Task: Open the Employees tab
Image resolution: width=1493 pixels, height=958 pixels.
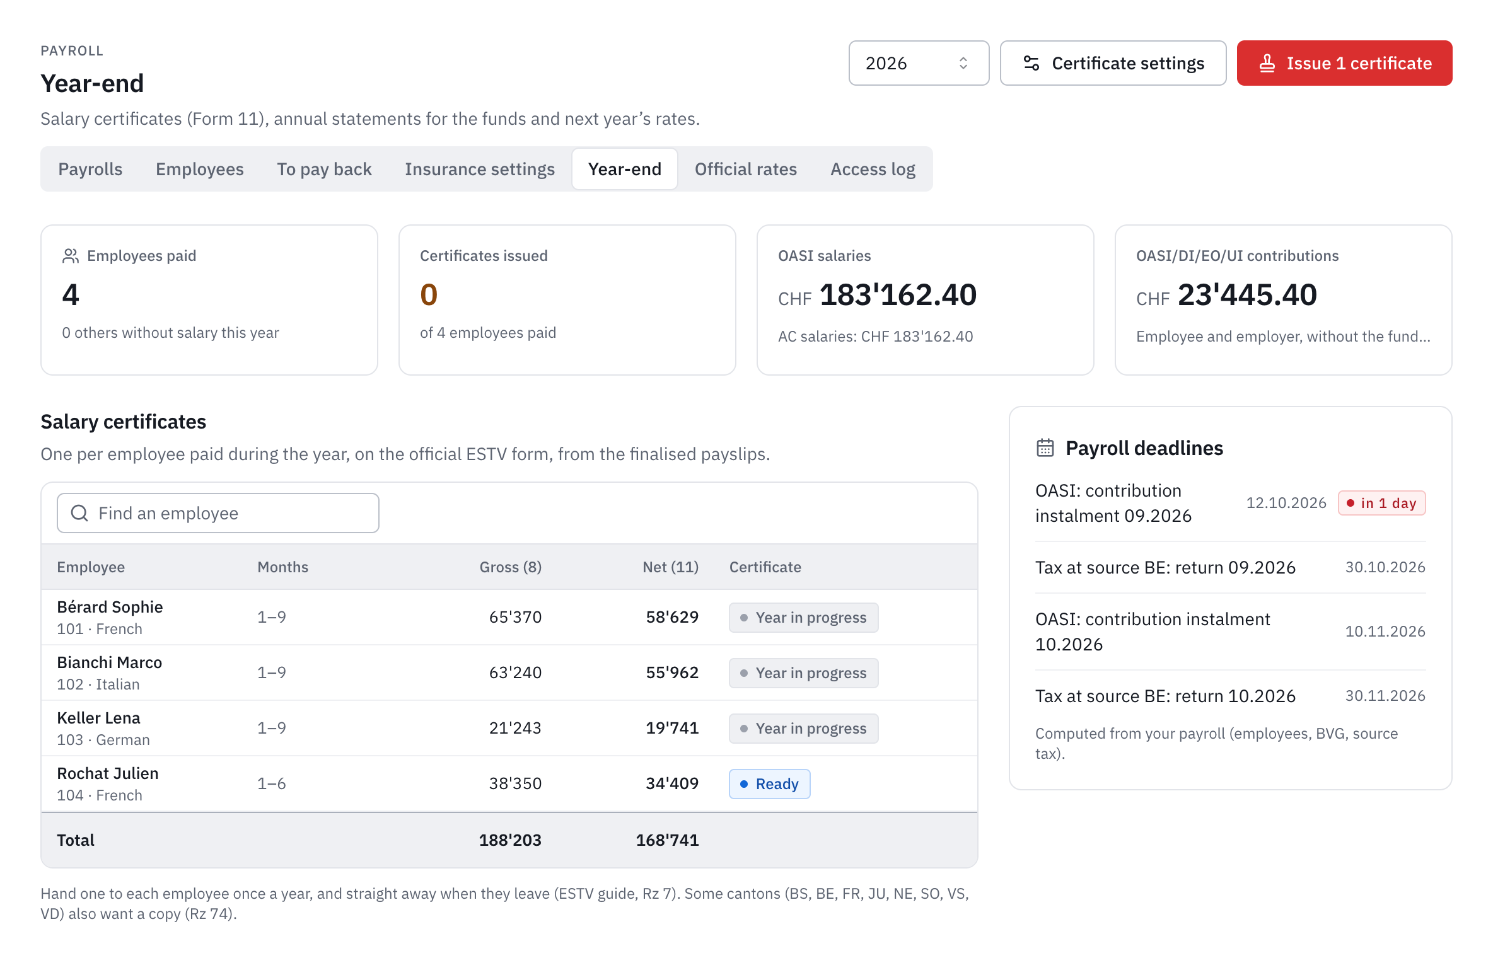Action: 199,169
